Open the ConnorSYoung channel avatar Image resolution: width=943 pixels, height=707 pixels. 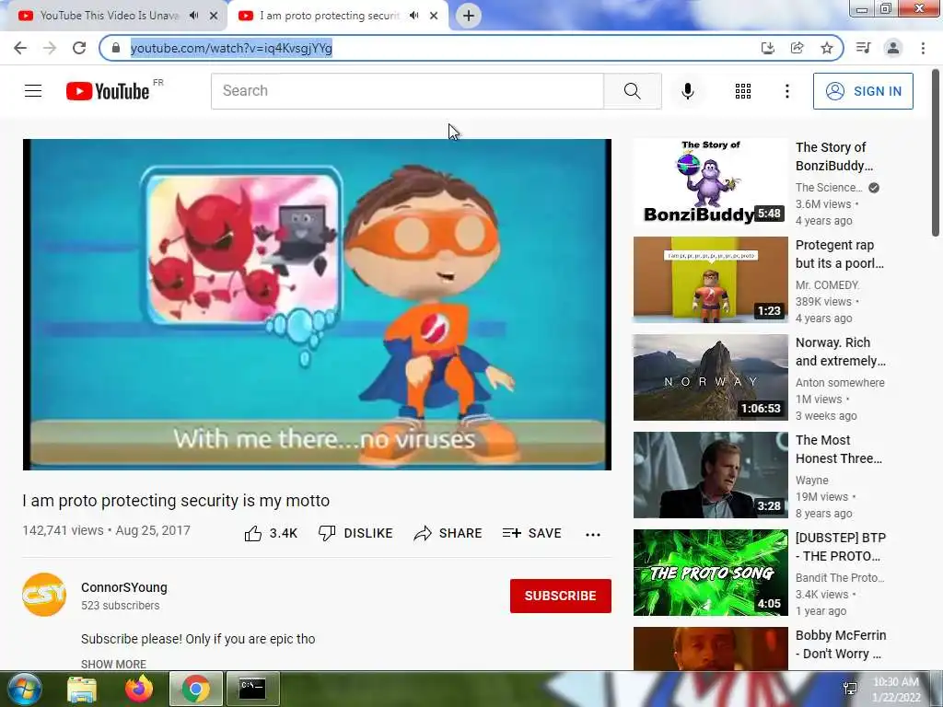pyautogui.click(x=44, y=595)
